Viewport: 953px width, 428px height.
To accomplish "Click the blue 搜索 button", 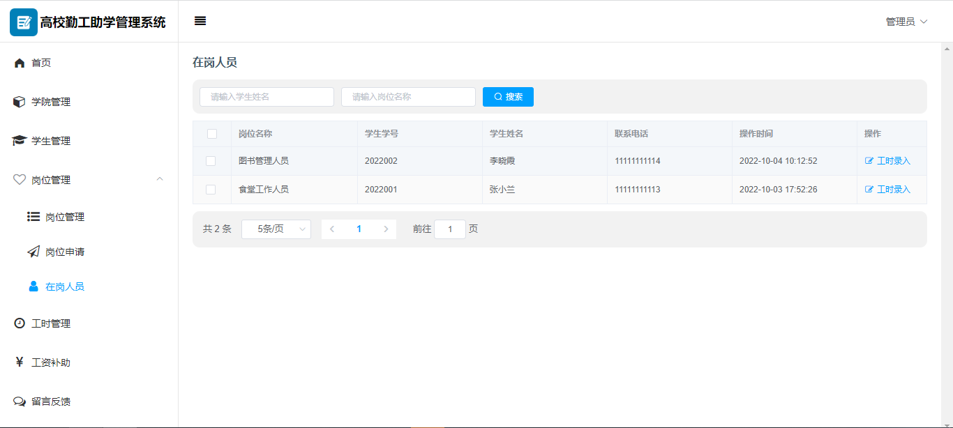I will 508,97.
